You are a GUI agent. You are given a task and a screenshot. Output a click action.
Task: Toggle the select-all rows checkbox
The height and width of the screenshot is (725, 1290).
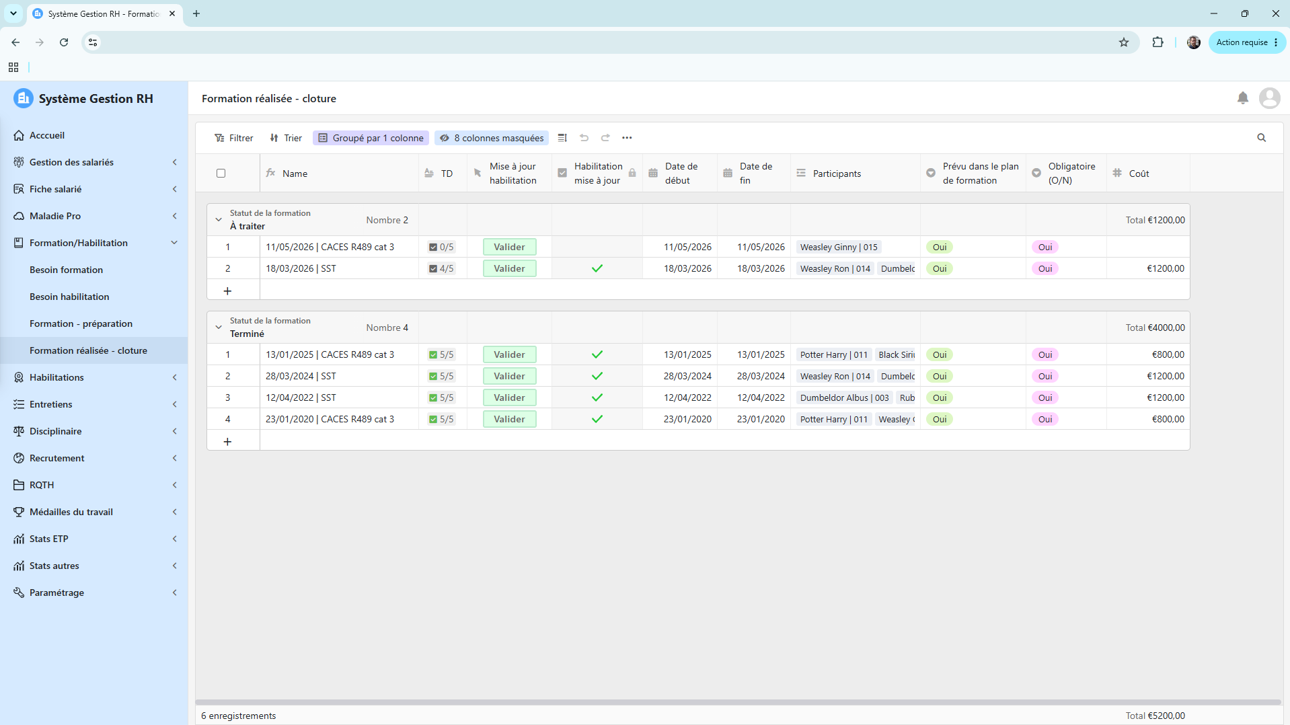[221, 174]
